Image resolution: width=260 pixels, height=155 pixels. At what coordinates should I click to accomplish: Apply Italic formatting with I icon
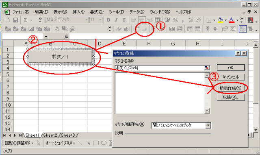pyautogui.click(x=116, y=20)
